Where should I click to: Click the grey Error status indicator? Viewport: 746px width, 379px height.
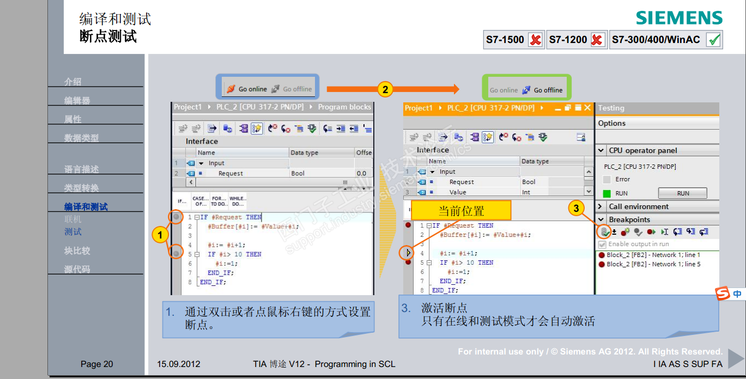coord(607,179)
